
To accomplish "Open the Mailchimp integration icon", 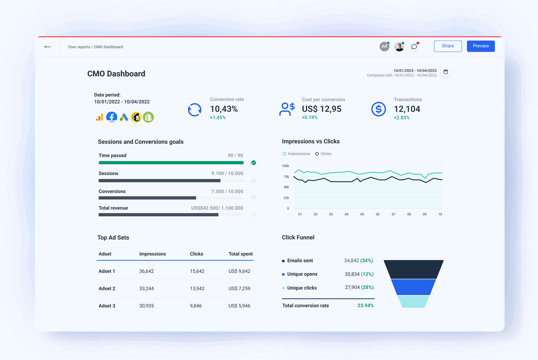I will click(x=136, y=117).
